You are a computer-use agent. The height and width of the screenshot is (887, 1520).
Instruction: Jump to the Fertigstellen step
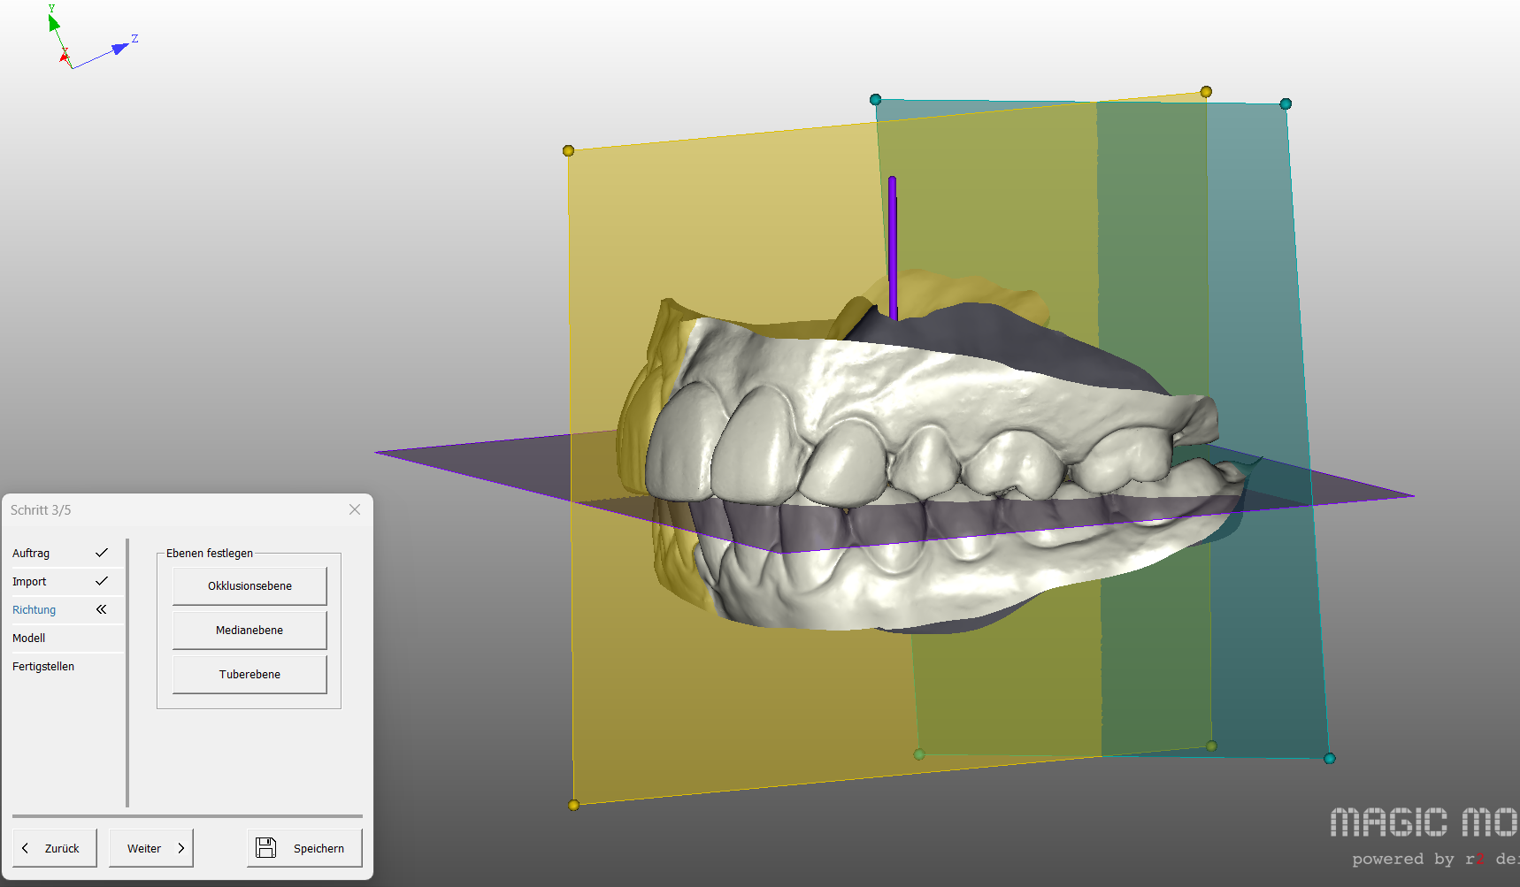43,666
